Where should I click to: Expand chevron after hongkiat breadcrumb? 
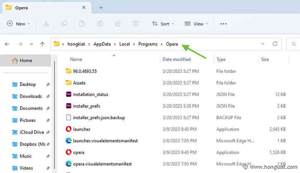(89, 44)
